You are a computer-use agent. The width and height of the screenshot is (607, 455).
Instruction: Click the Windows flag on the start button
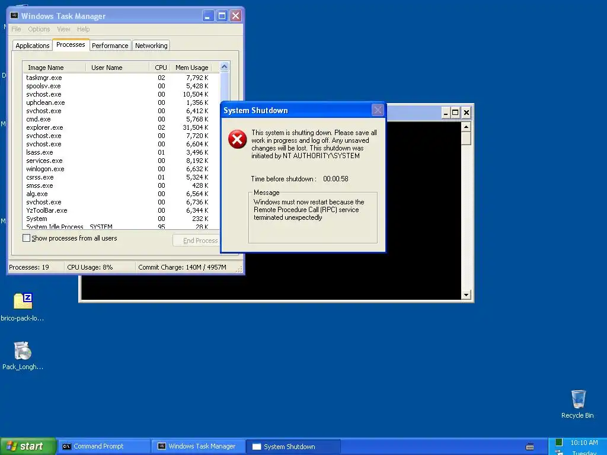tap(12, 446)
